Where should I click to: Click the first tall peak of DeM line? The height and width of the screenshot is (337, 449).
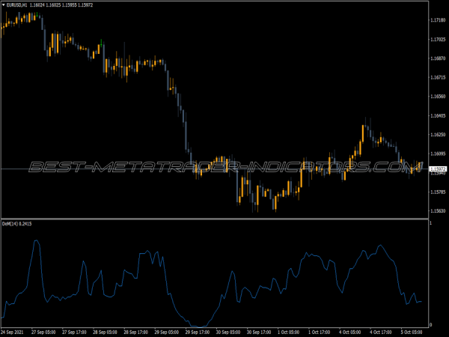coord(35,241)
